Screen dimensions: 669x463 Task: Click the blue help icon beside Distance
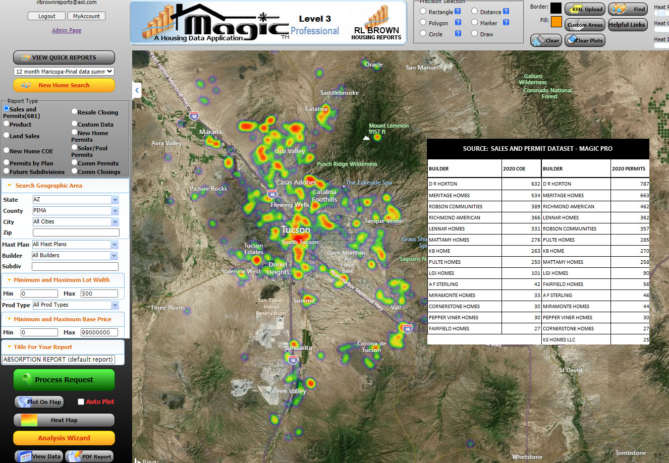point(506,11)
